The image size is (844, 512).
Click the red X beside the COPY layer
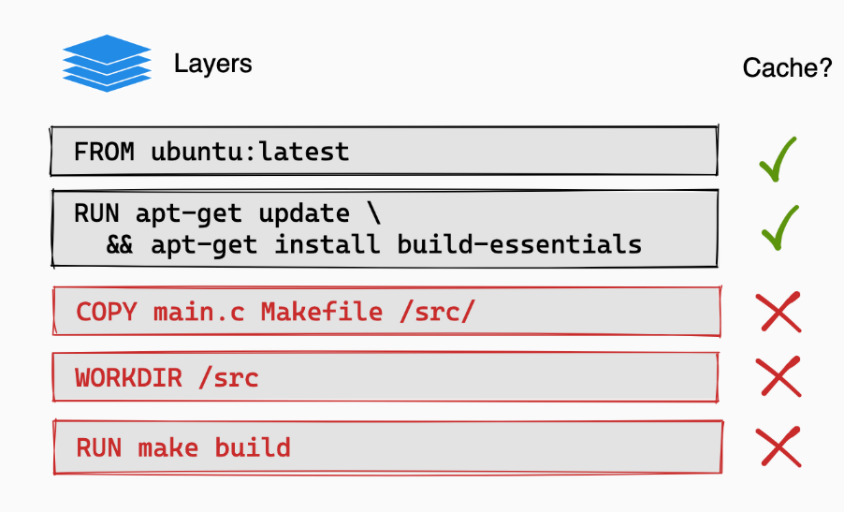click(x=779, y=312)
